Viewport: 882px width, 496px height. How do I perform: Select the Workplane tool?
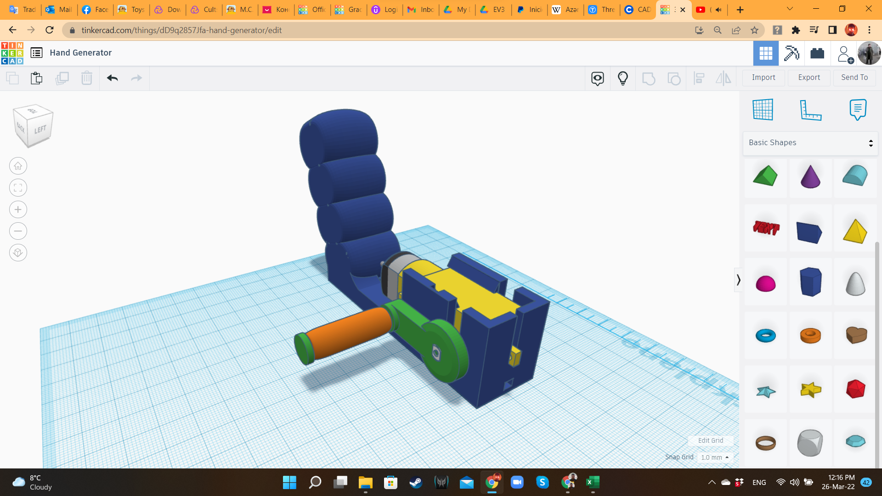pos(763,110)
